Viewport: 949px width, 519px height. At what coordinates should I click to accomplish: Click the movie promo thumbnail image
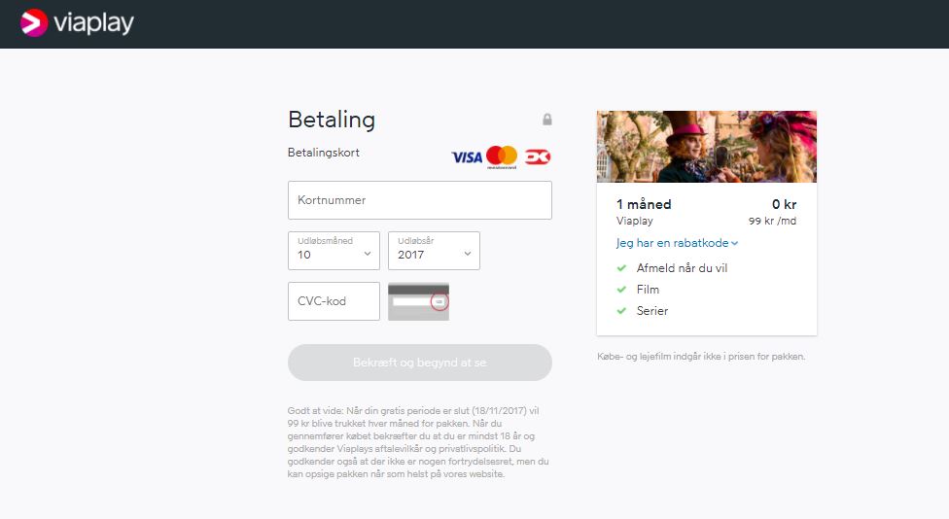[706, 147]
